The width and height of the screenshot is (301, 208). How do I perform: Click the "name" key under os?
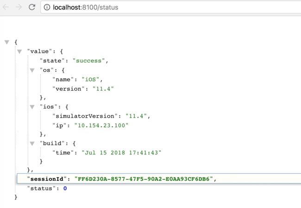click(63, 80)
